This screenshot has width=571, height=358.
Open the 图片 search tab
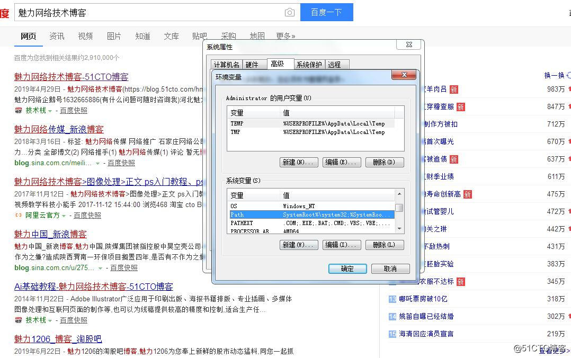pyautogui.click(x=114, y=36)
